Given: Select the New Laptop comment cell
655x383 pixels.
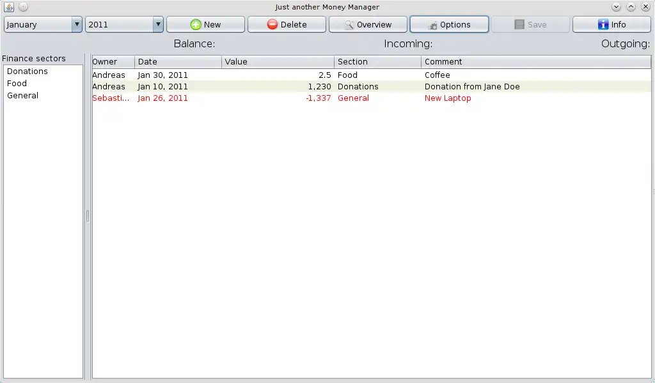Looking at the screenshot, I should point(536,98).
